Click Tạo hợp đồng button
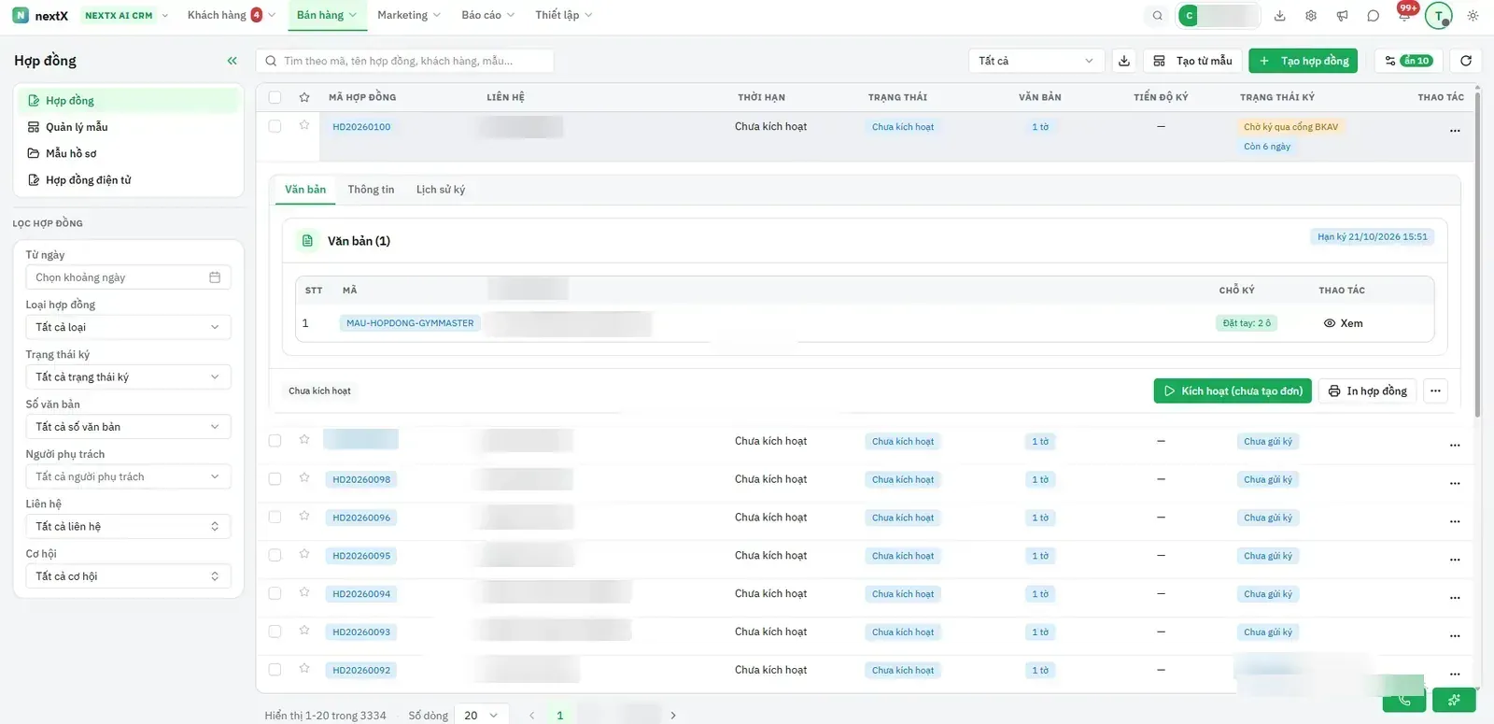The height and width of the screenshot is (724, 1494). point(1303,61)
